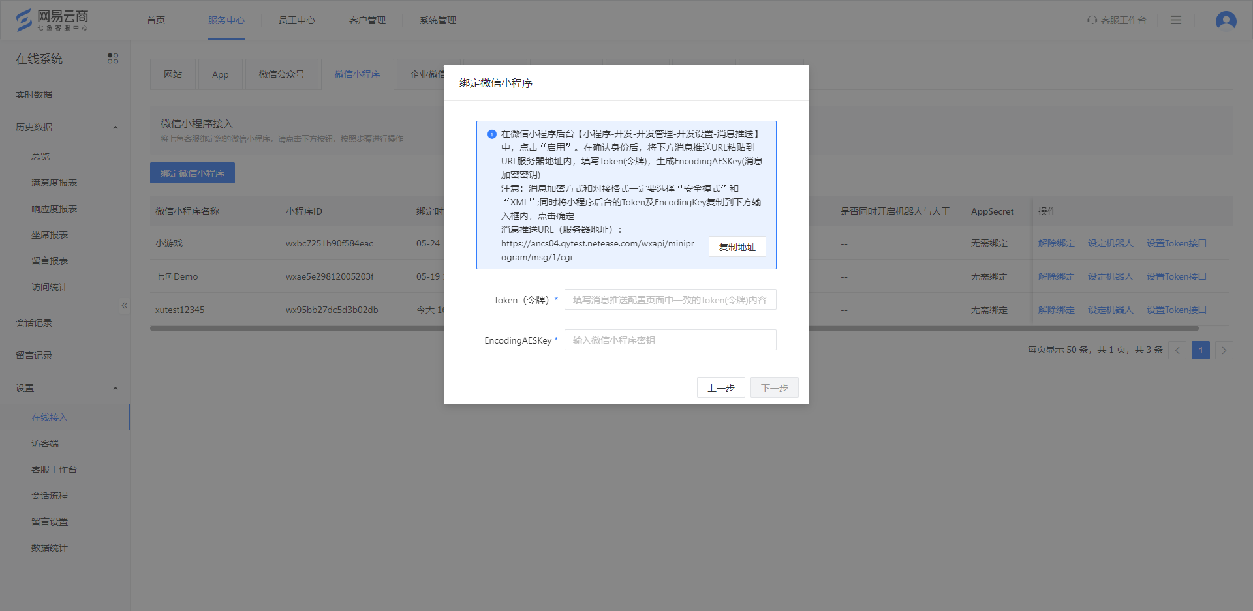Image resolution: width=1253 pixels, height=611 pixels.
Task: Collapse the 设置 sidebar section
Action: coord(116,388)
